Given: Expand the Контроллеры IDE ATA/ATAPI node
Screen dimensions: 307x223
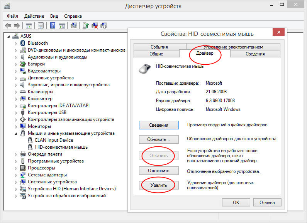Looking at the screenshot, I should tap(16, 106).
